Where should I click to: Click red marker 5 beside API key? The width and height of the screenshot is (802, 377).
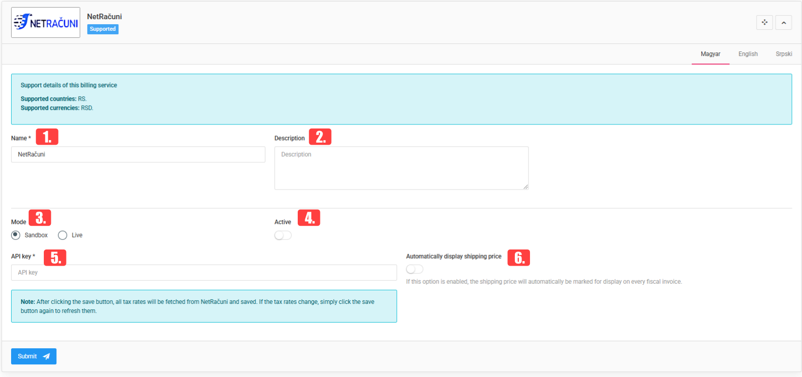click(55, 258)
